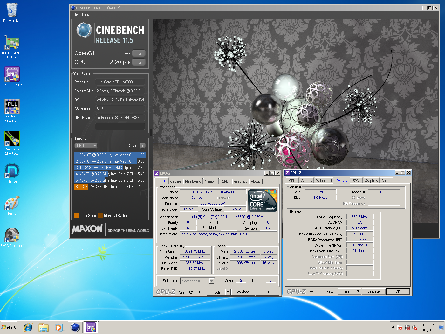Switch to About tab in left CPU-Z

click(256, 181)
